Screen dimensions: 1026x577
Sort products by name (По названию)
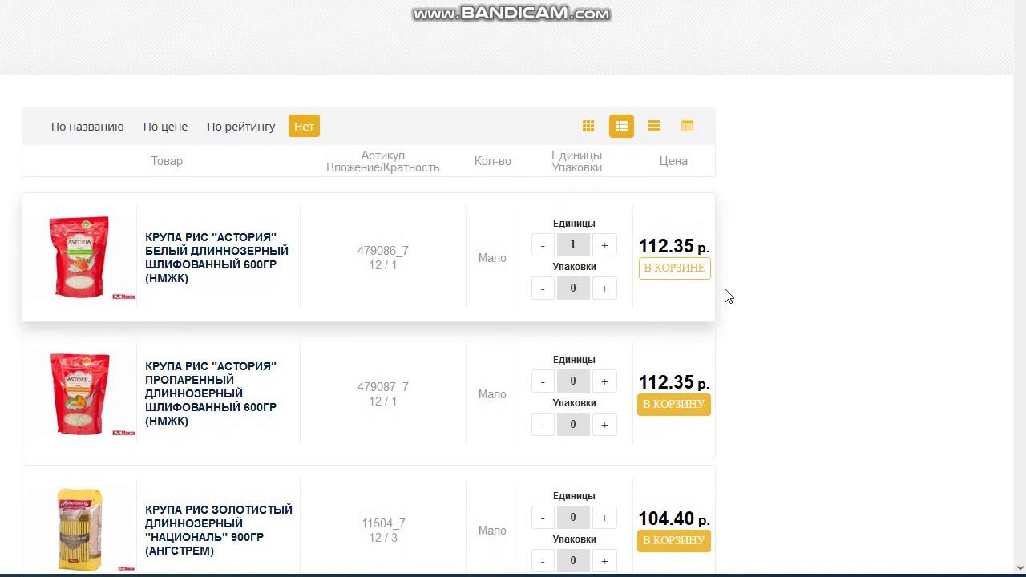coord(87,127)
